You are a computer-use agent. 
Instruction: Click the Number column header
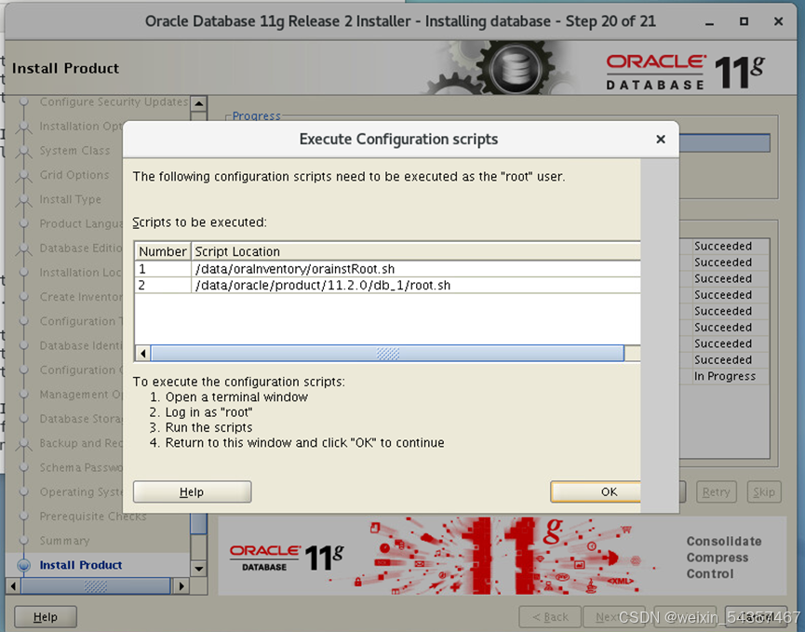click(x=163, y=251)
